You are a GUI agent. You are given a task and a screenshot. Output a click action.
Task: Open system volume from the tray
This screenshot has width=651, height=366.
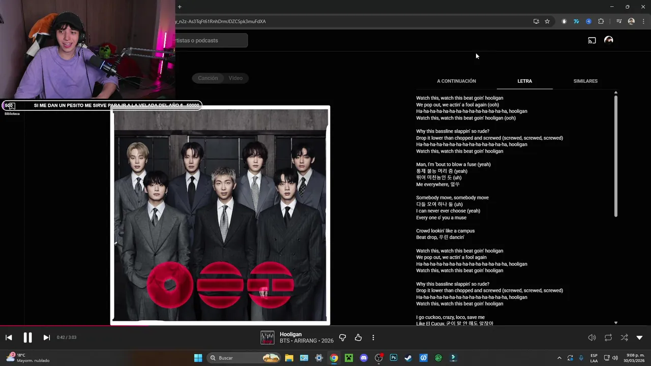(614, 358)
